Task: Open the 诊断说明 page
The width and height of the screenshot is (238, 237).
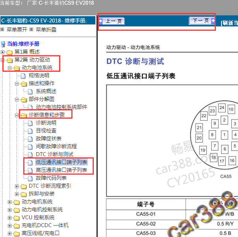Action: (x=46, y=123)
